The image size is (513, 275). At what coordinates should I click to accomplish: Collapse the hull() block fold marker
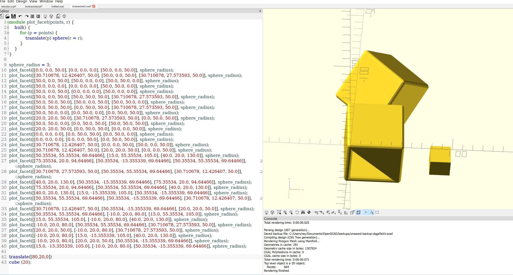coord(8,27)
